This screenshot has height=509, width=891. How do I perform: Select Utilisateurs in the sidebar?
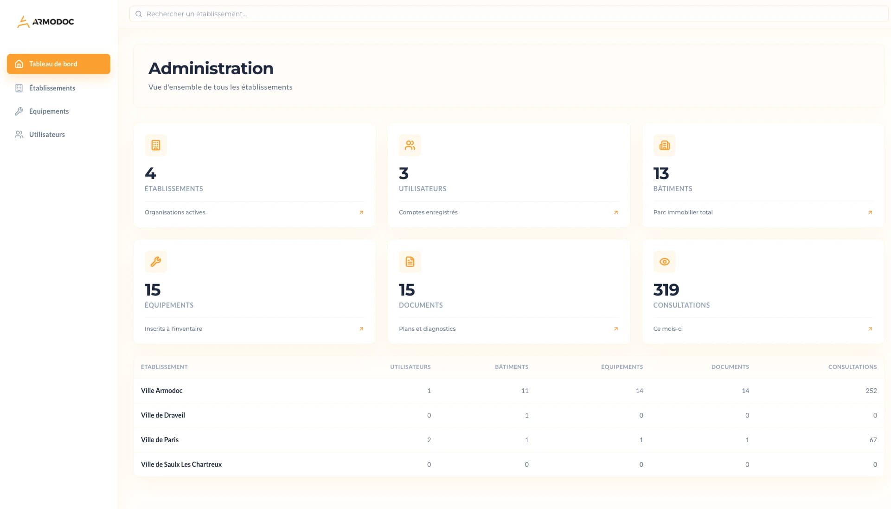tap(47, 135)
